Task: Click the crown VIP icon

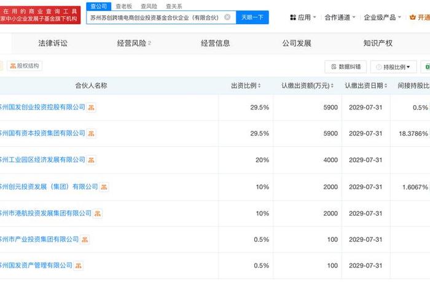Action: tap(412, 17)
